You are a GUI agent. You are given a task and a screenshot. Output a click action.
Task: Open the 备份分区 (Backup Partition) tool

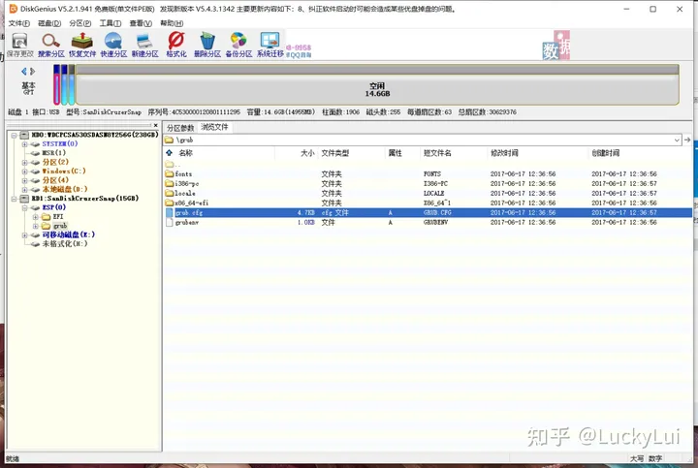tap(238, 46)
